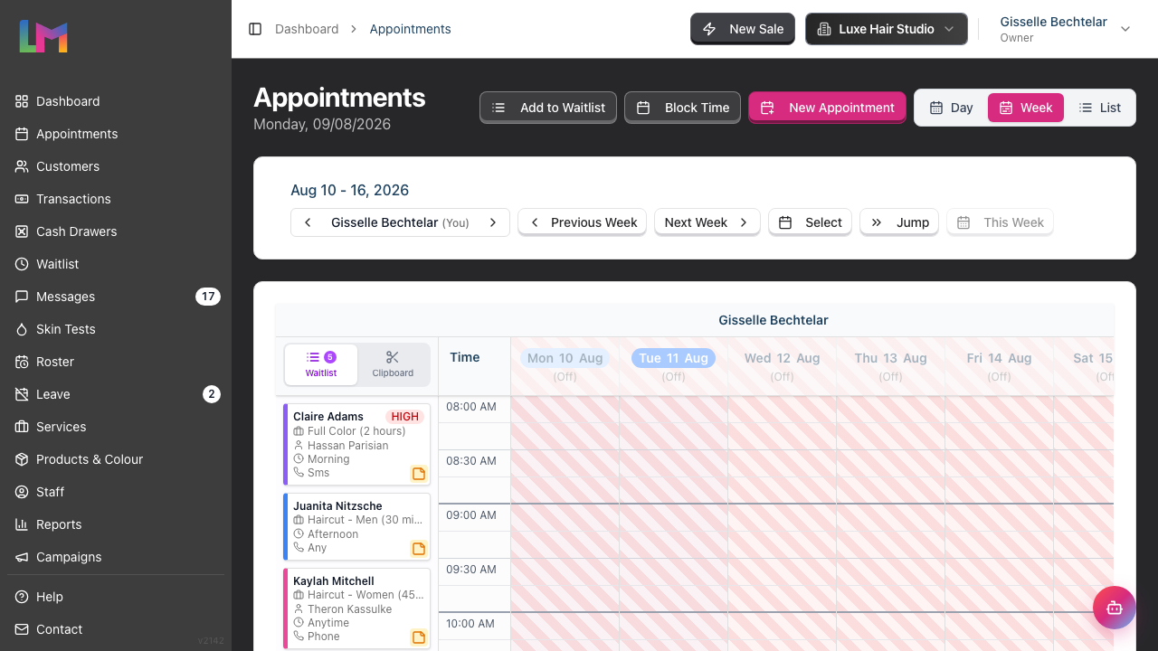Click the This Week button
Viewport: 1158px width, 651px height.
(1000, 222)
